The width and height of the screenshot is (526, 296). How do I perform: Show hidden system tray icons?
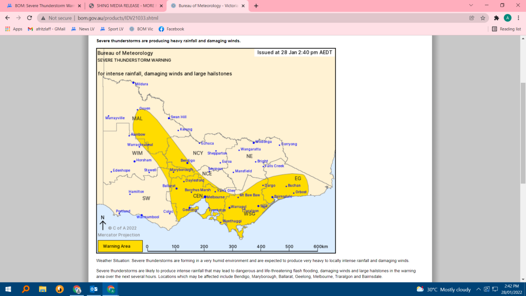pyautogui.click(x=478, y=289)
